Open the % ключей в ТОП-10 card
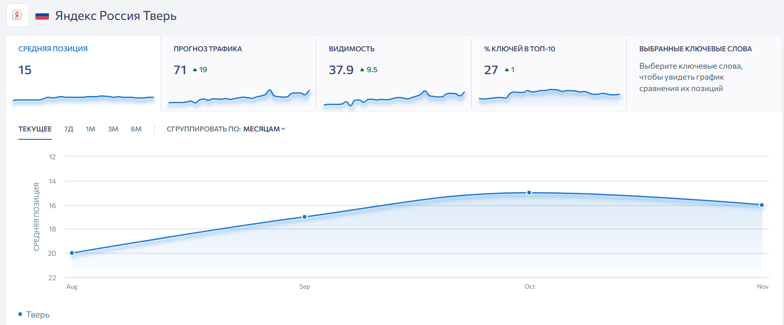The image size is (784, 325). (x=549, y=73)
